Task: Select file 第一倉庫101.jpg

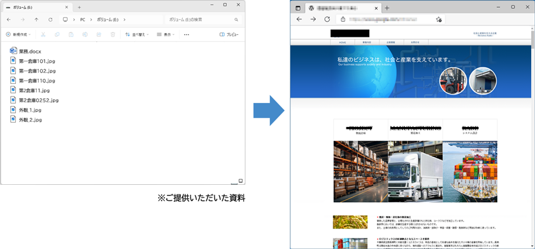Action: (x=32, y=61)
